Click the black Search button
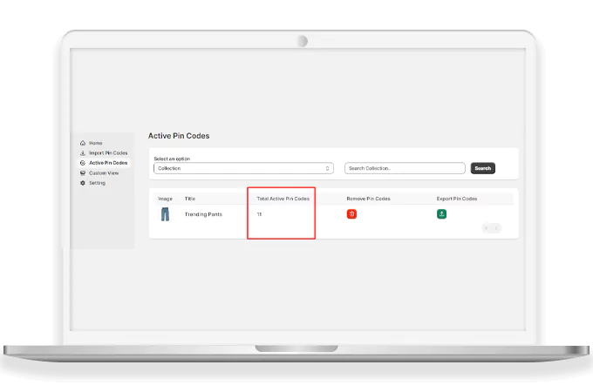 482,168
